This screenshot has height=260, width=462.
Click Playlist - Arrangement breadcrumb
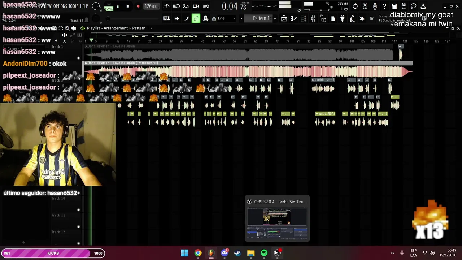tap(108, 28)
